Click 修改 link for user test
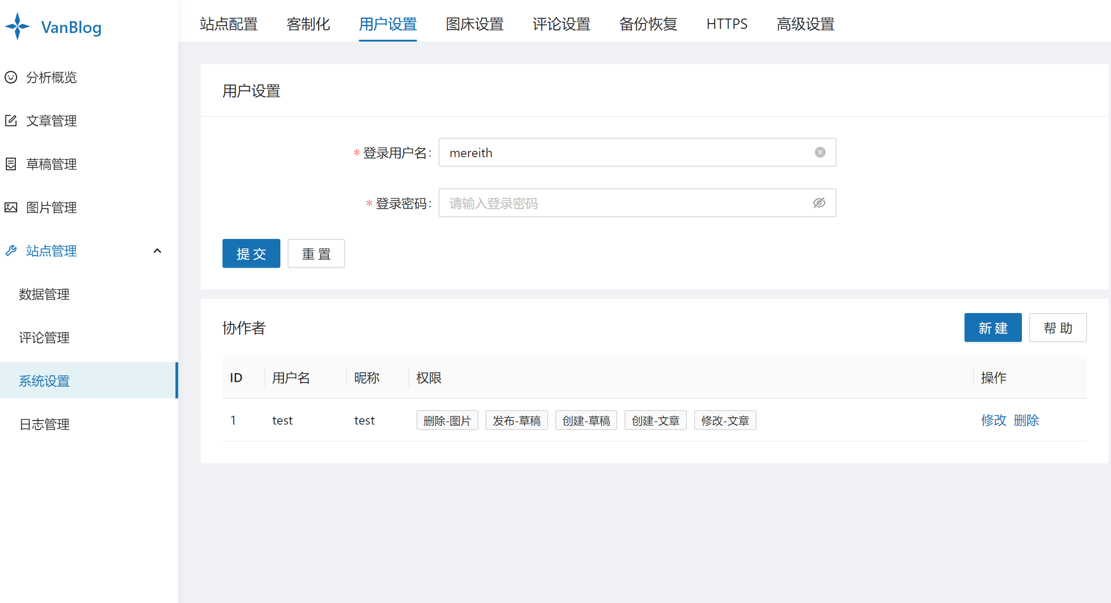Image resolution: width=1111 pixels, height=603 pixels. coord(993,420)
